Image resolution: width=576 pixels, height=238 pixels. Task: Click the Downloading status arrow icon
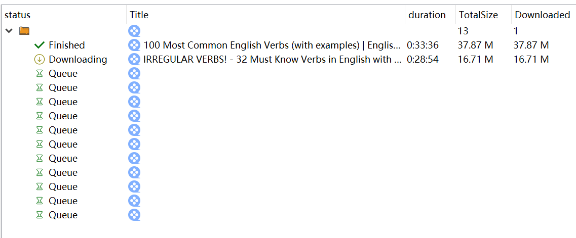(x=40, y=59)
